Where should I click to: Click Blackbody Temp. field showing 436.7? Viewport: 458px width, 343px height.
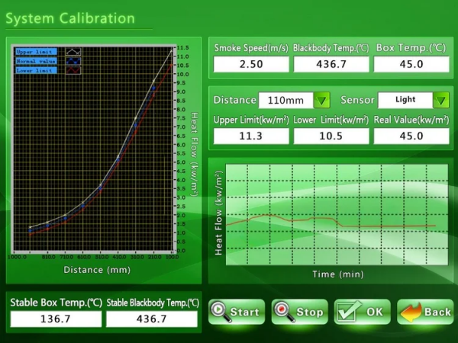click(331, 64)
